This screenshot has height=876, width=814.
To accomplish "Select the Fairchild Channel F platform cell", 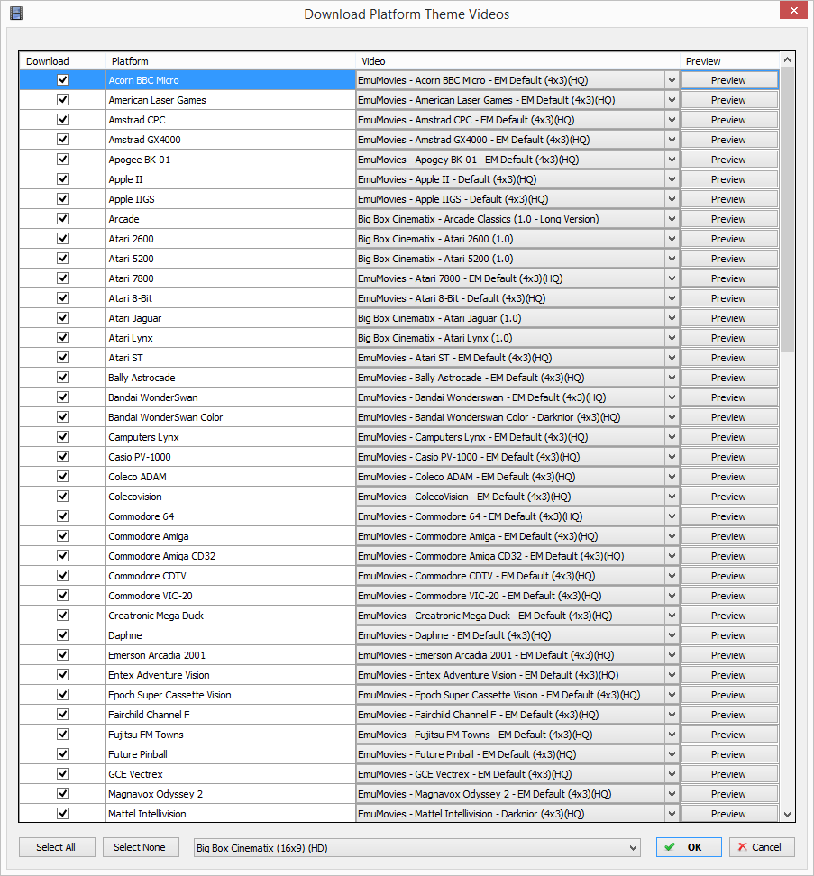I will tap(231, 715).
